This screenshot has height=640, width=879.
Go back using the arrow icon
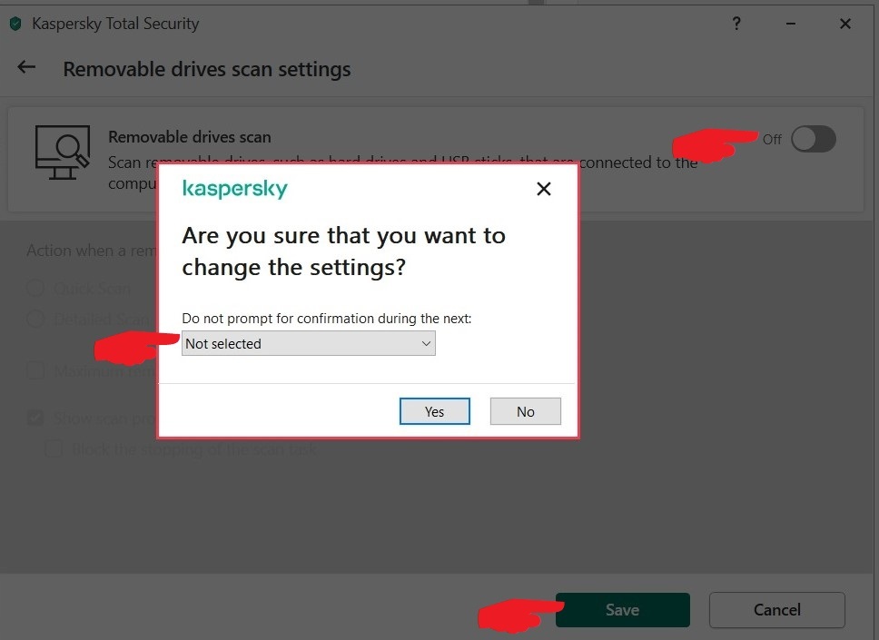click(26, 67)
